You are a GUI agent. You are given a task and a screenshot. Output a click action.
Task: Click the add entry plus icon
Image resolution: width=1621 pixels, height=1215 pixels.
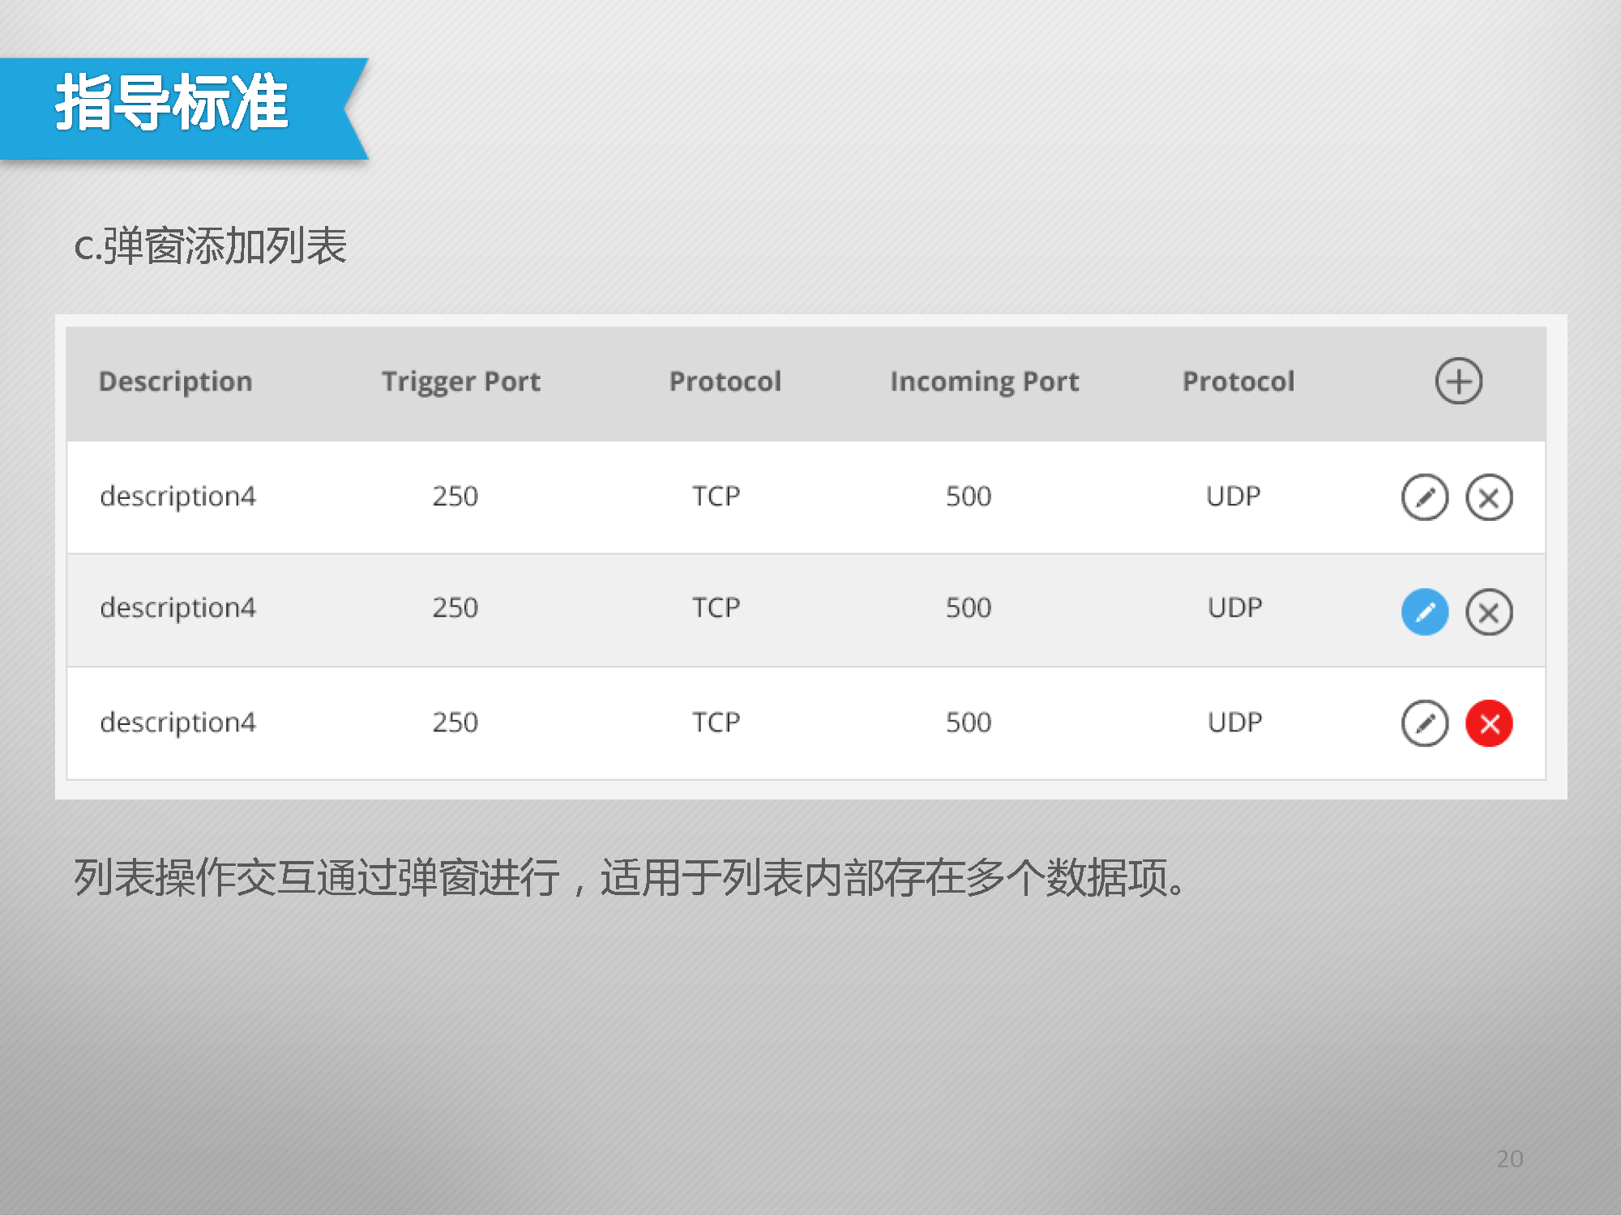coord(1458,381)
